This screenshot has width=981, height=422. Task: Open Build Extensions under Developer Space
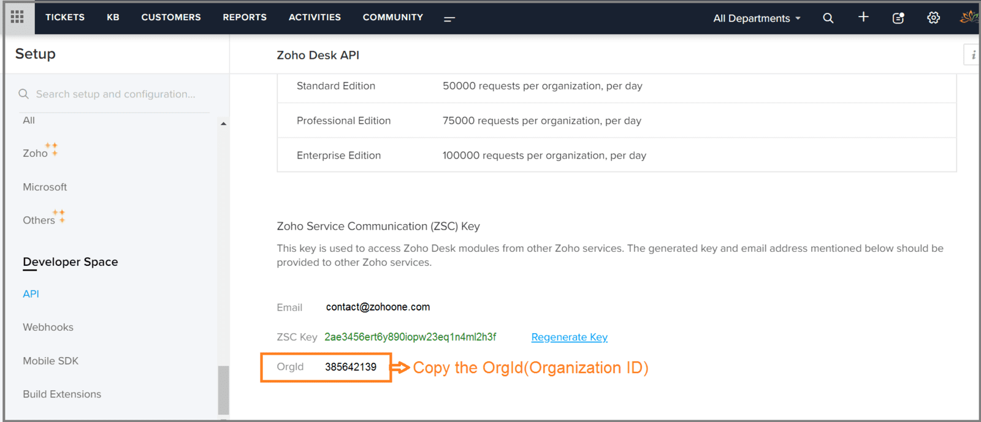(x=62, y=394)
